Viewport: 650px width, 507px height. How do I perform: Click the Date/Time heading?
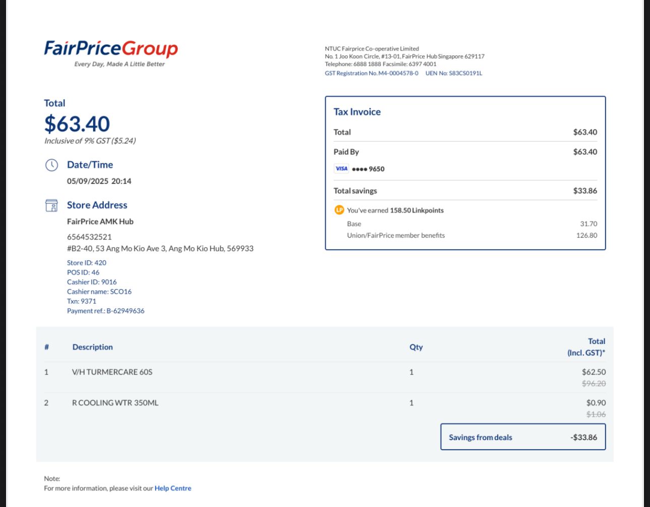coord(90,165)
